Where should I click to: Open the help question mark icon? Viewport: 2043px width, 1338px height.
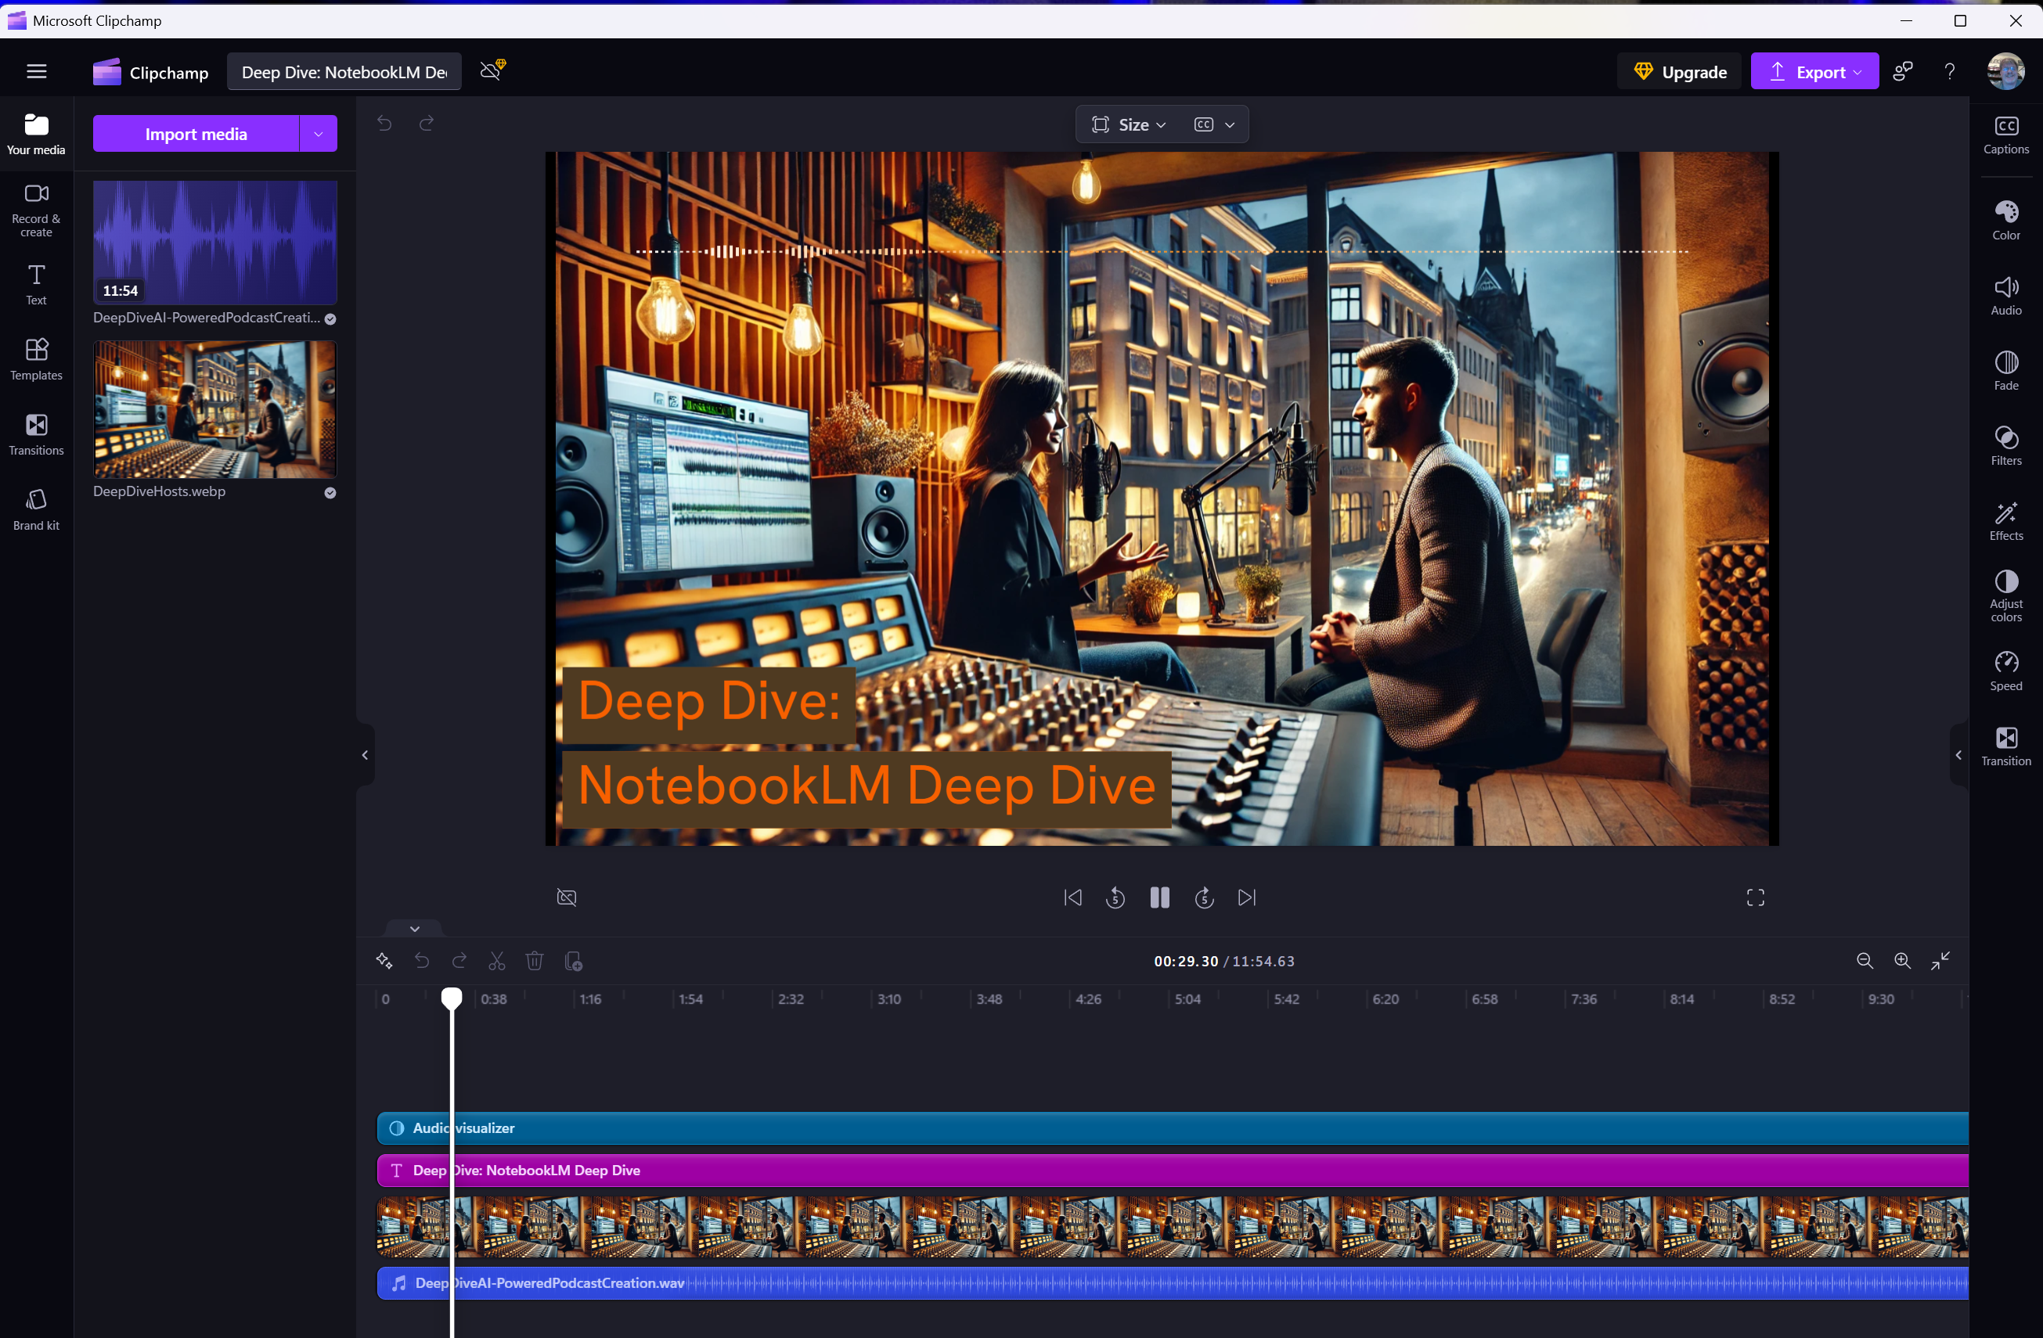(x=1949, y=72)
